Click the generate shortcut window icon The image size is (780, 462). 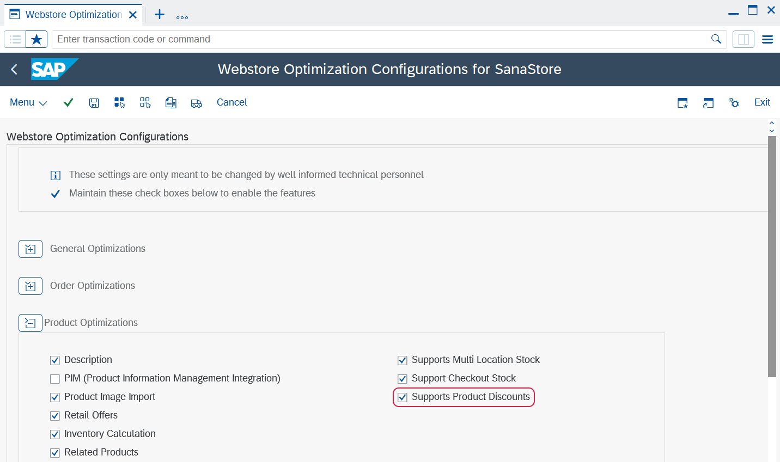(x=708, y=103)
